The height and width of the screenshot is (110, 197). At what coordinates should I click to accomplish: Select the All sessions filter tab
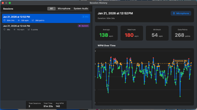tap(51, 9)
